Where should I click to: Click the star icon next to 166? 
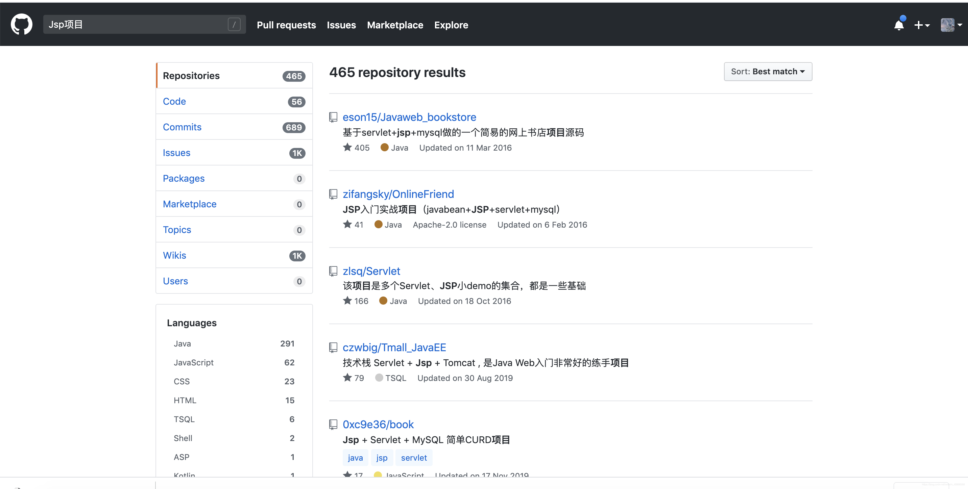(x=347, y=301)
